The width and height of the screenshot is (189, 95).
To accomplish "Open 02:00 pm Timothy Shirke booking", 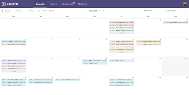I will coord(14,69).
